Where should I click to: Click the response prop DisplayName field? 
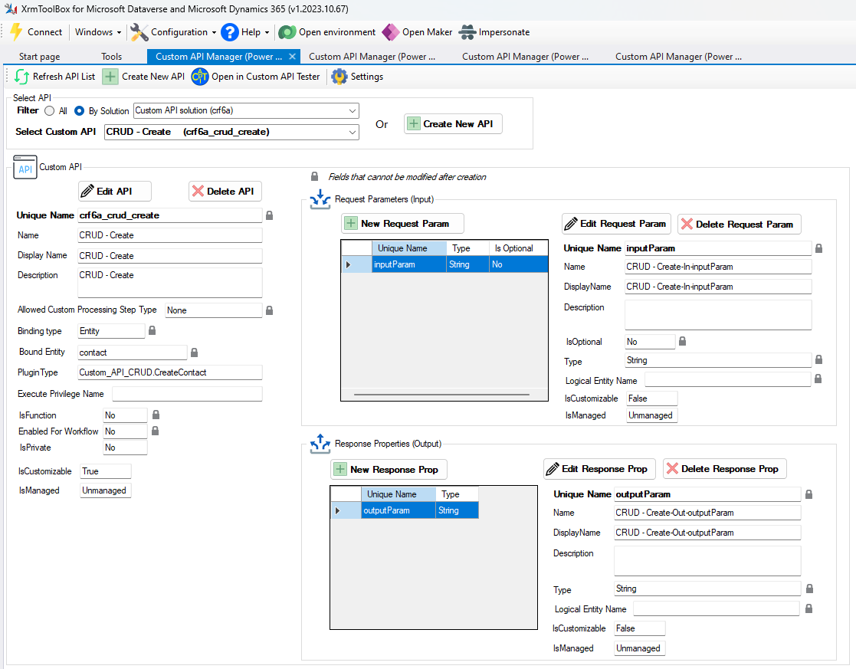(x=707, y=533)
